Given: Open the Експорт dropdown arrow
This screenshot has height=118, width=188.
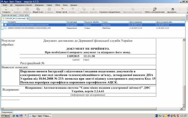Looking at the screenshot, I should (77, 10).
